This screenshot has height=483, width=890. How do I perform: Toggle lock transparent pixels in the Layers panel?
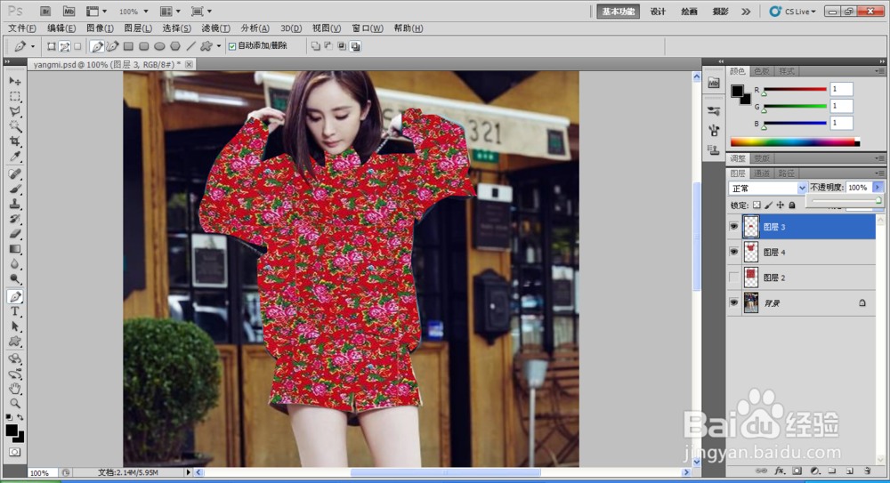pos(756,205)
